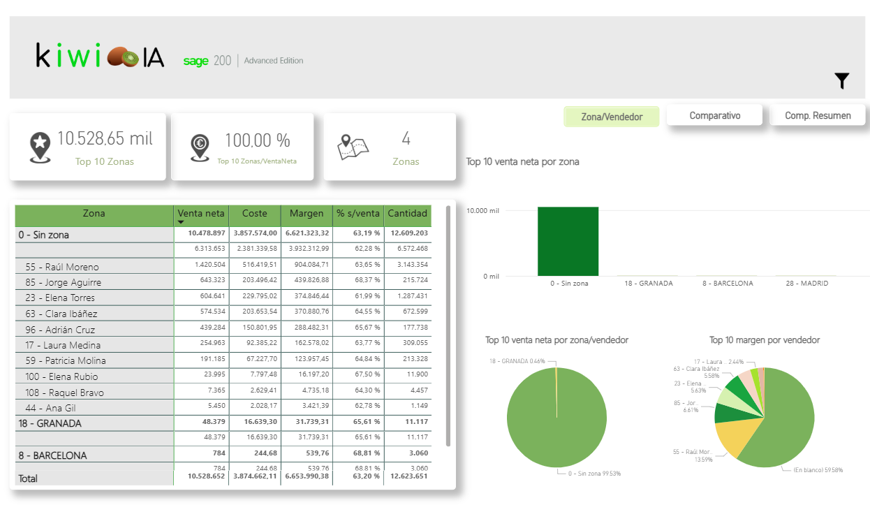Screen dimensions: 870x505
Task: Select vendor row 55 - Raúl Moreno
Action: pyautogui.click(x=62, y=267)
